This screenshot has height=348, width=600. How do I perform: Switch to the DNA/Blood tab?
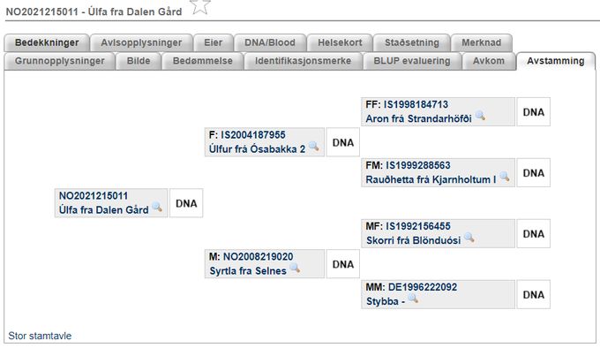(270, 42)
